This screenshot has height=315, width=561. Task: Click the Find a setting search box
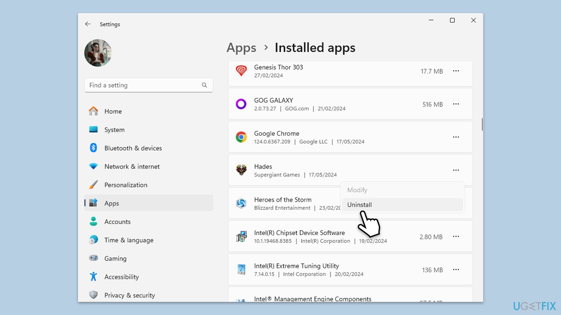pos(142,85)
